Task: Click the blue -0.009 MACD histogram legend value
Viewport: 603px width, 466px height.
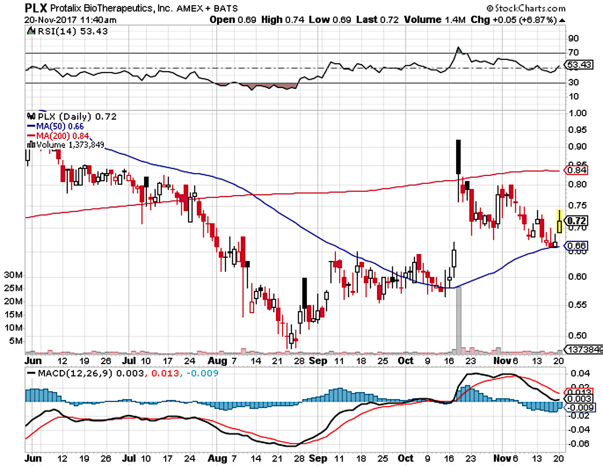Action: [203, 373]
